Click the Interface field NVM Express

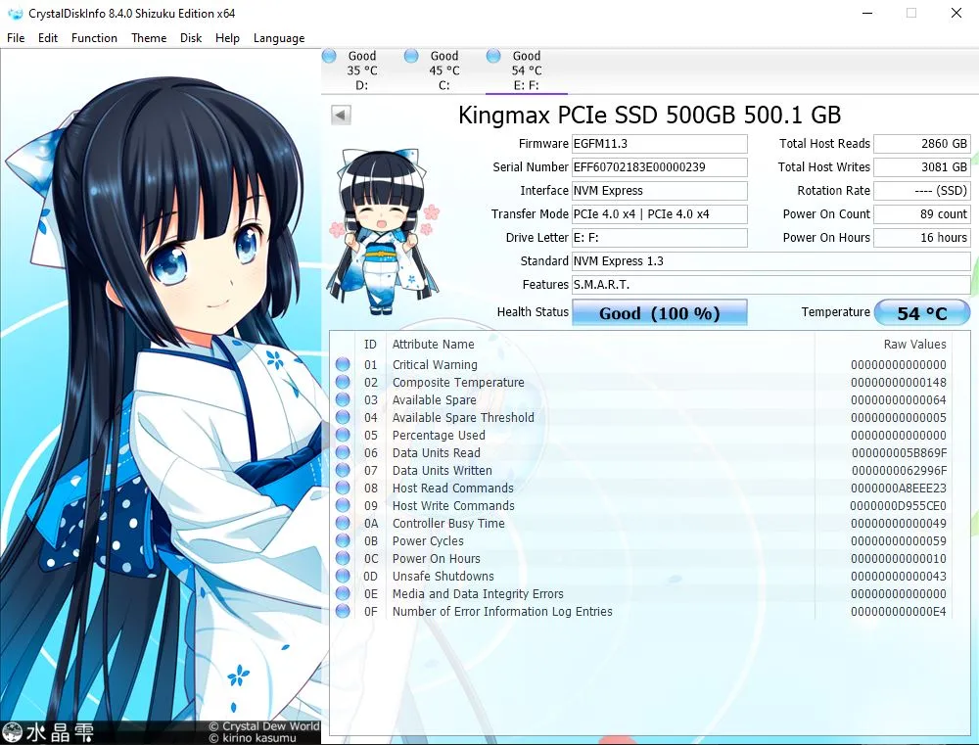tap(659, 191)
